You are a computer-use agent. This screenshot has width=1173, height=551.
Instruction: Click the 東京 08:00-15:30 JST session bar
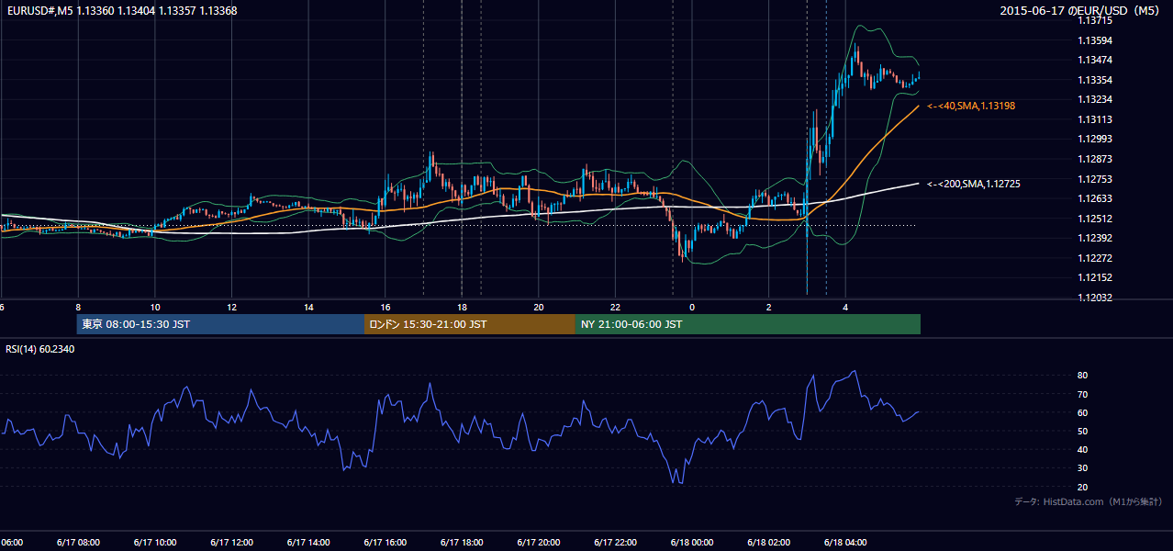pyautogui.click(x=220, y=324)
